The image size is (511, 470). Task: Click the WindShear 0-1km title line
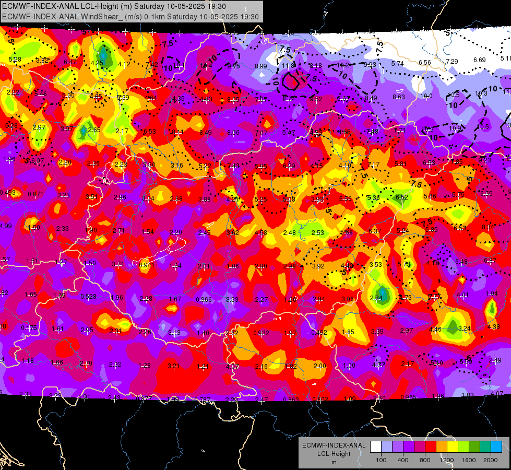(x=130, y=17)
